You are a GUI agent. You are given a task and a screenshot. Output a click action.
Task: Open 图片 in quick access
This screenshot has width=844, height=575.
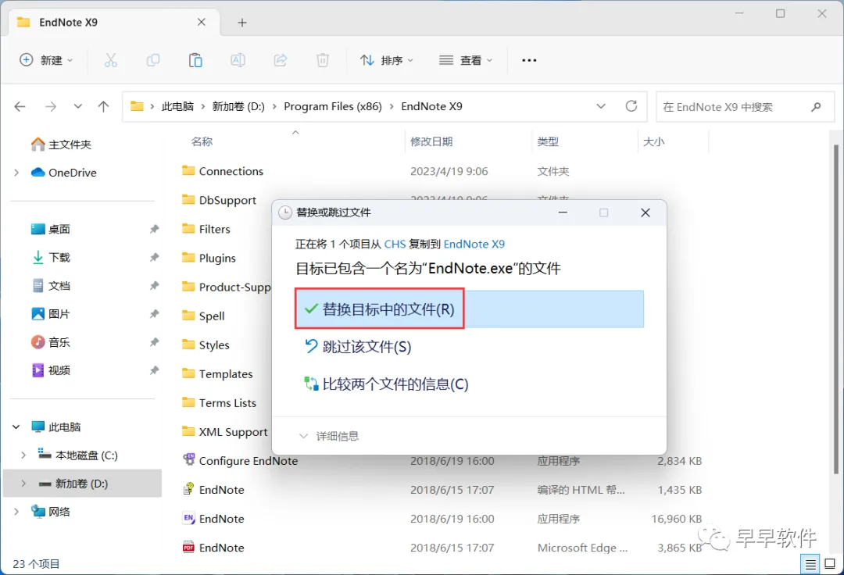(x=51, y=314)
